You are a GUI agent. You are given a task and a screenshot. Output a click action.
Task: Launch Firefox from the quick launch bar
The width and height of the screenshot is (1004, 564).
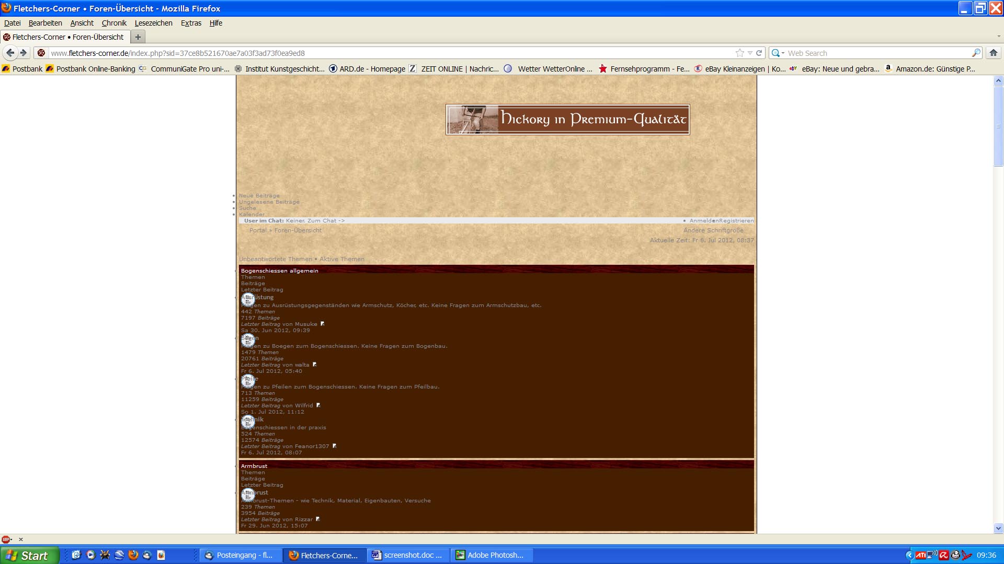(133, 555)
